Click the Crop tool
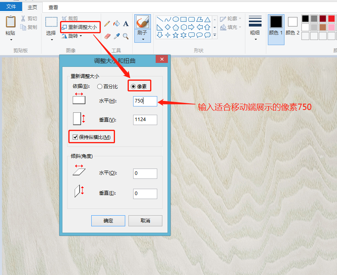The height and width of the screenshot is (275, 337). pos(70,19)
